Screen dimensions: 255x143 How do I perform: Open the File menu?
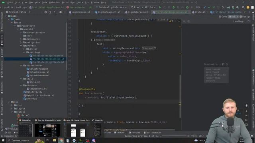10,2
